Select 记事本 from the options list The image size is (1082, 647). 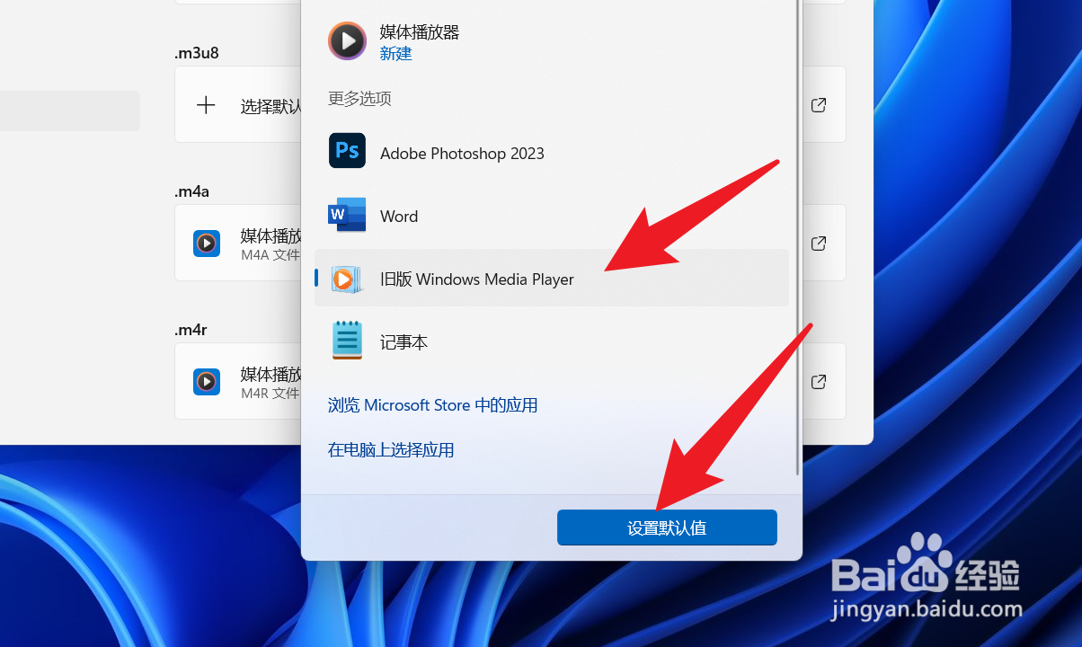tap(552, 341)
